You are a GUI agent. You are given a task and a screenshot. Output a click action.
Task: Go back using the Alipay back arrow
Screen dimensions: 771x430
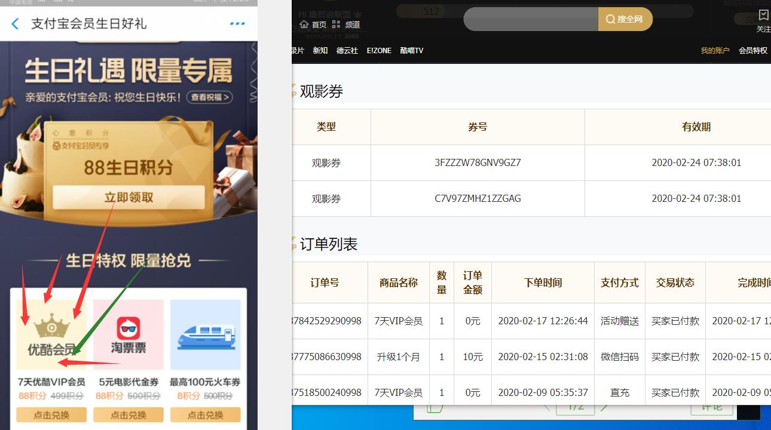pos(15,24)
